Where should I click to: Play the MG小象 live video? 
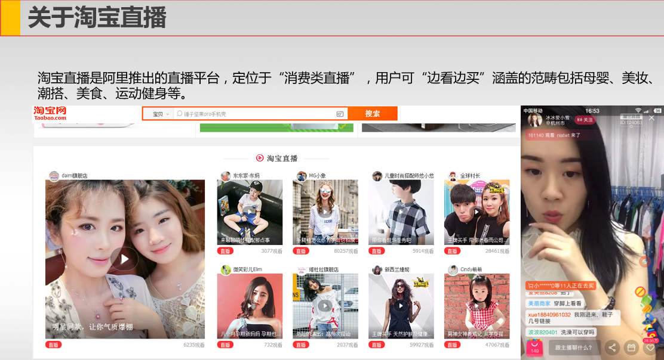325,211
